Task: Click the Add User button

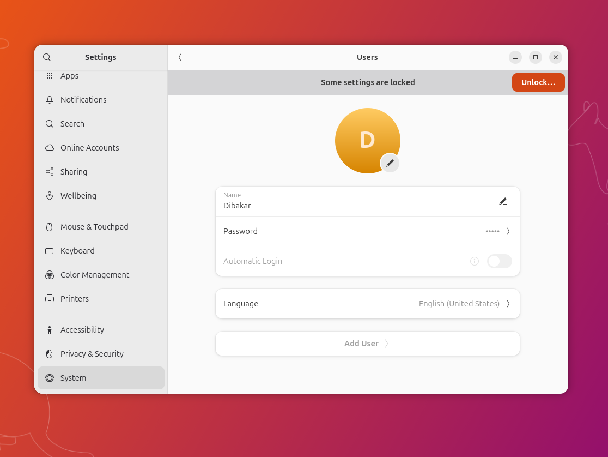Action: (x=368, y=344)
